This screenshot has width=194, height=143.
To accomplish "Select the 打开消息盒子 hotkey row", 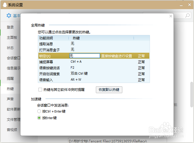I will click(94, 50).
